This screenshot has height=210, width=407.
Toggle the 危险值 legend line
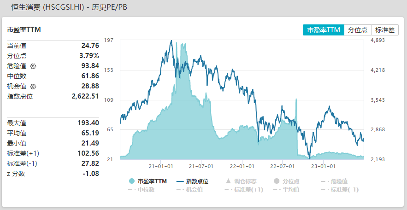pos(334,181)
